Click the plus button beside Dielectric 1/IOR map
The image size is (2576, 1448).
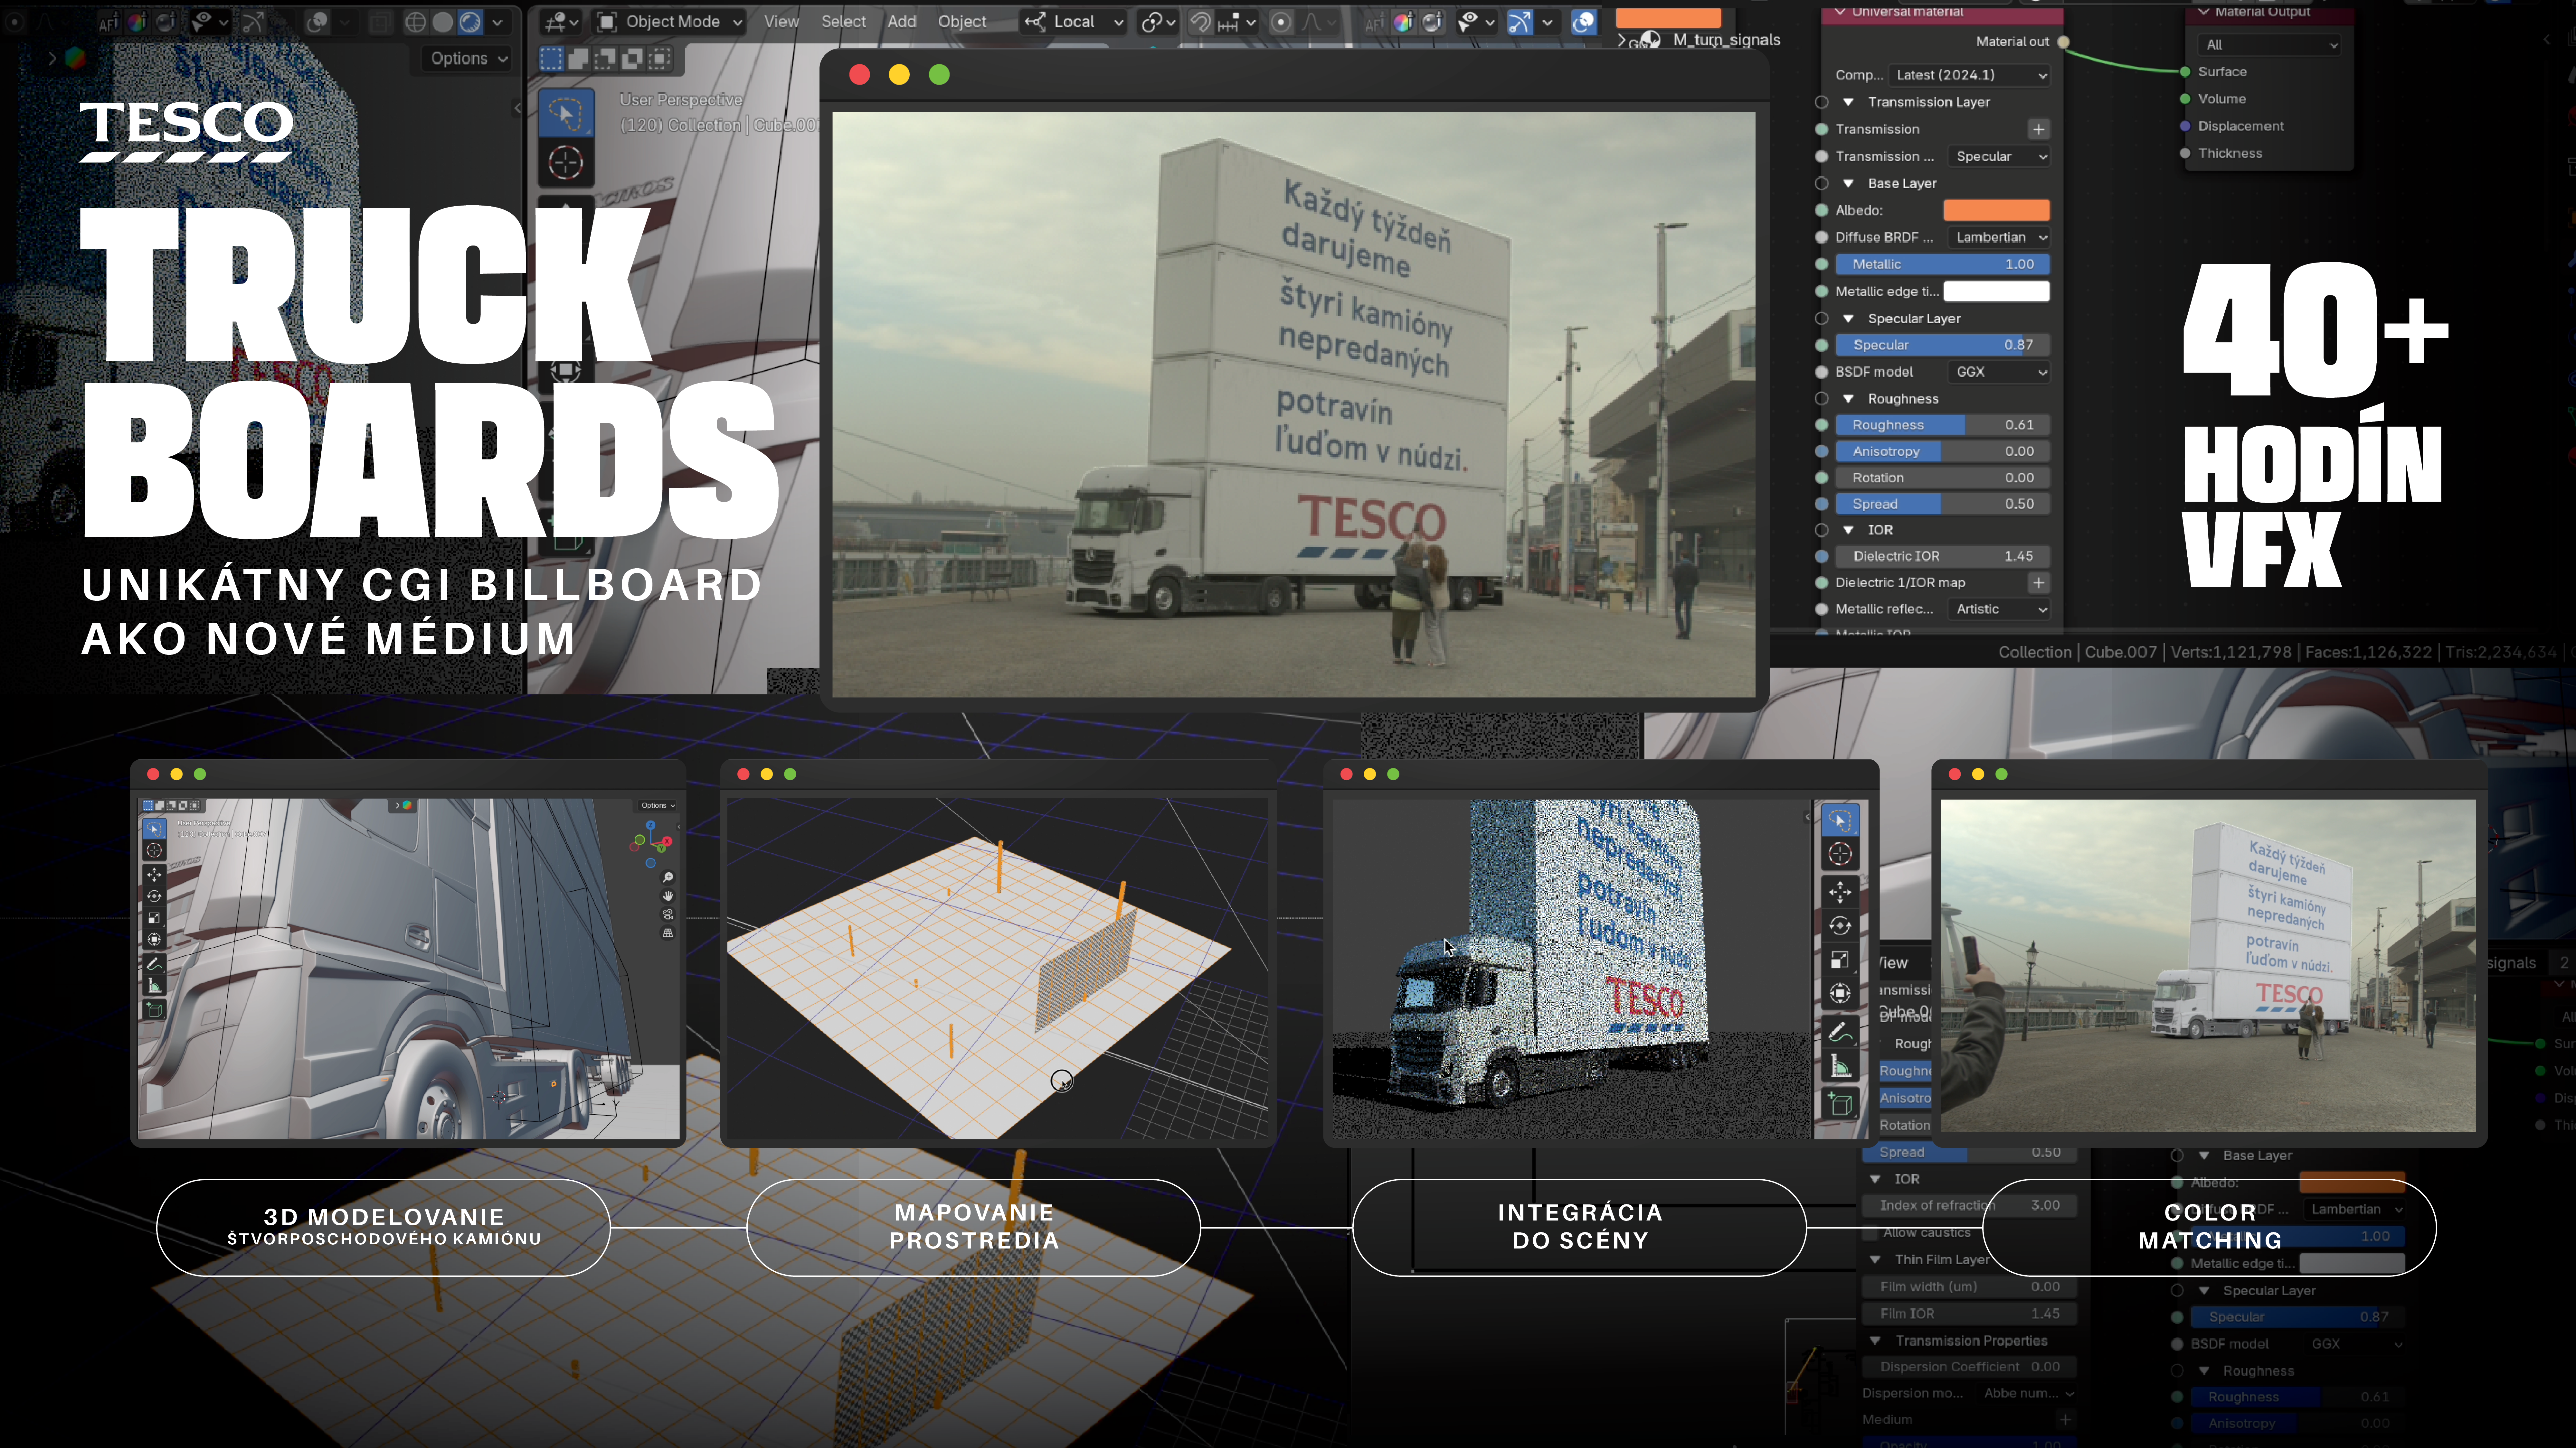[2039, 583]
